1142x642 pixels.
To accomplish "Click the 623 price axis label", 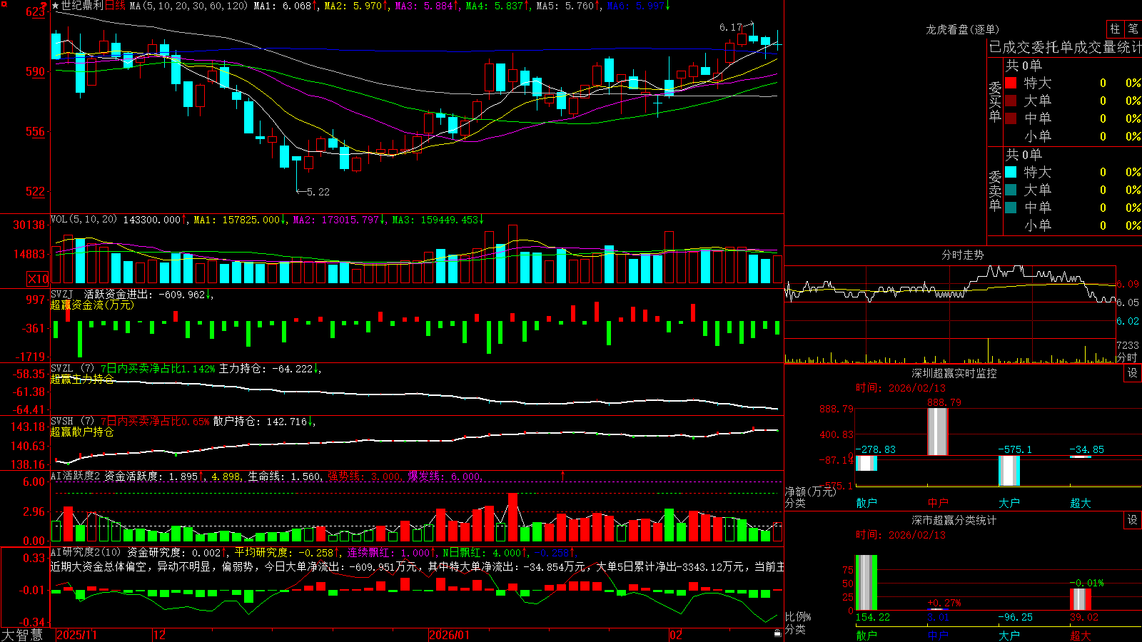I will click(x=35, y=12).
